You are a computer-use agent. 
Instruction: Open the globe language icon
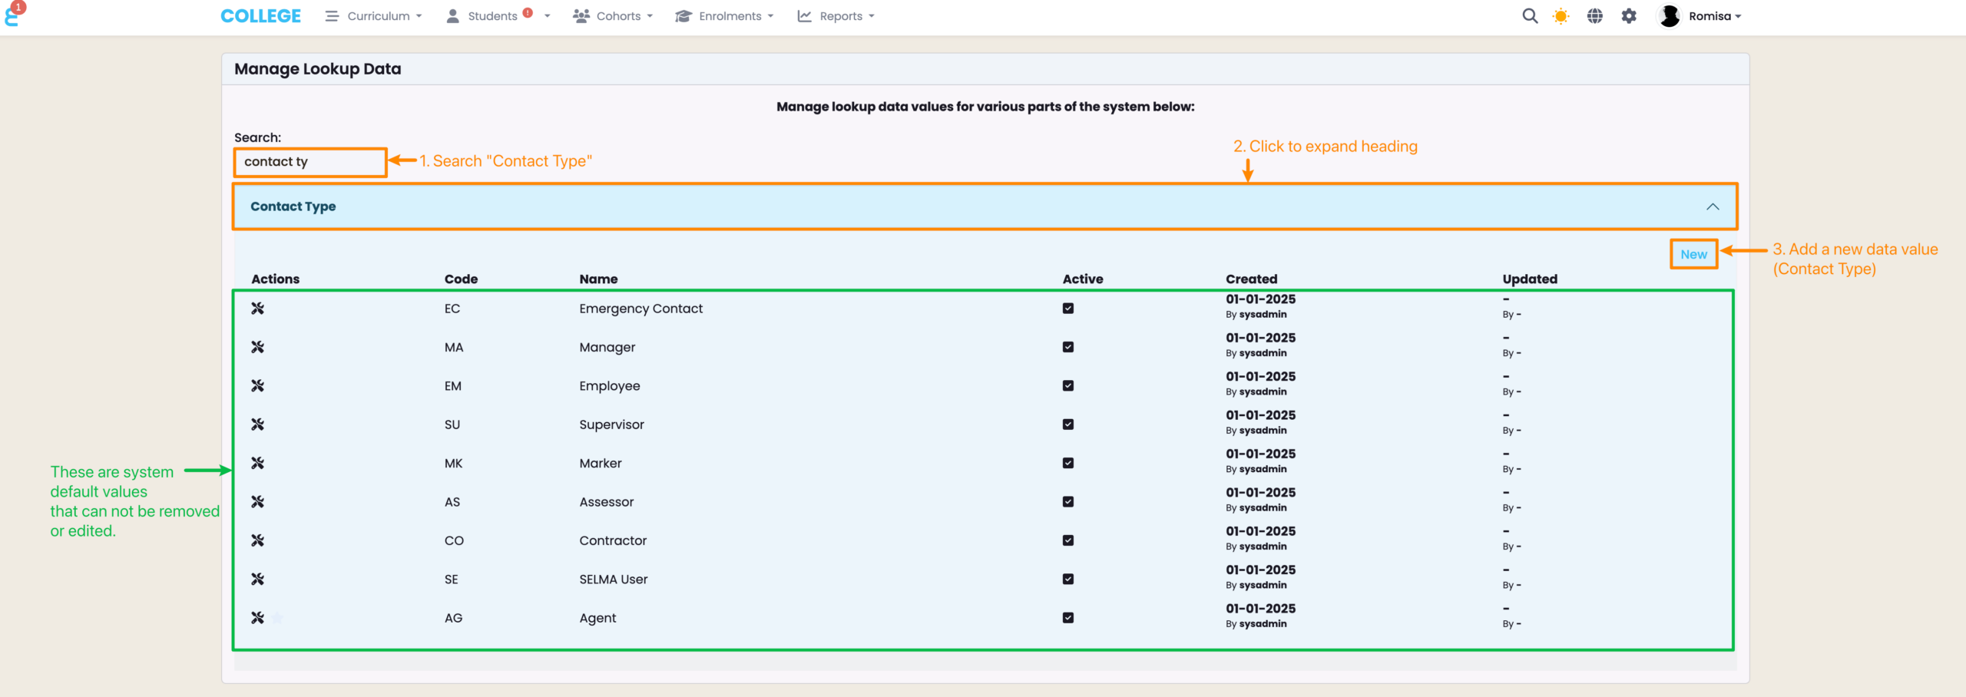tap(1595, 16)
